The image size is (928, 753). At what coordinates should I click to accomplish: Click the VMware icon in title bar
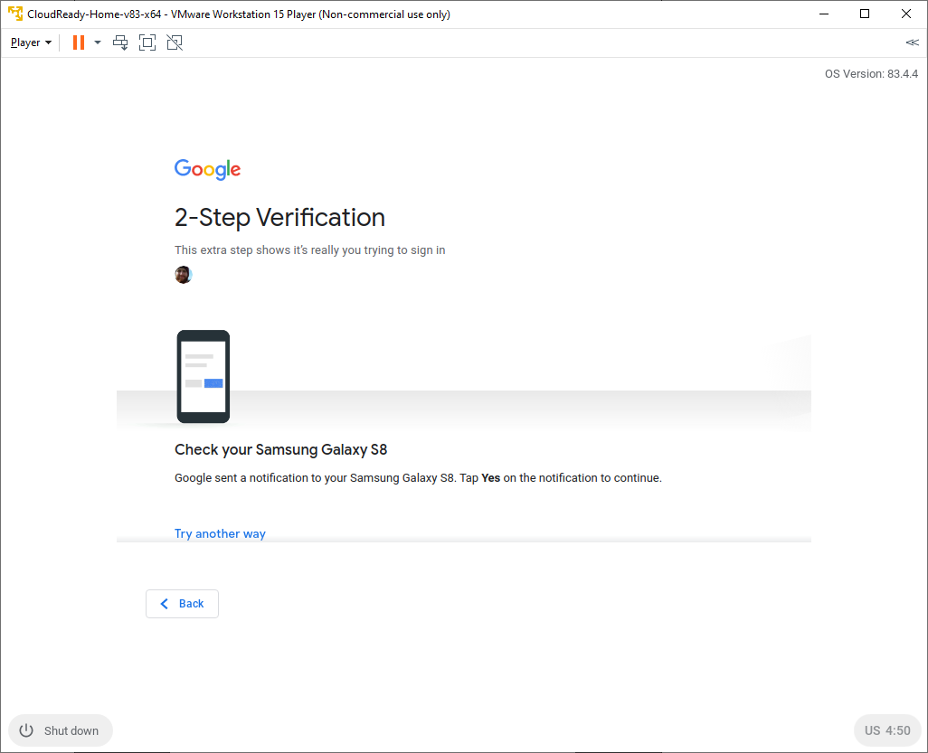[15, 14]
